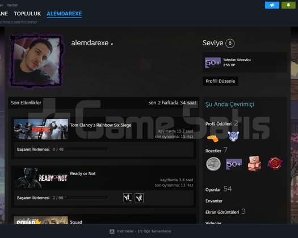Click the silver coin badge icon
The width and height of the screenshot is (298, 238).
pyautogui.click(x=213, y=164)
